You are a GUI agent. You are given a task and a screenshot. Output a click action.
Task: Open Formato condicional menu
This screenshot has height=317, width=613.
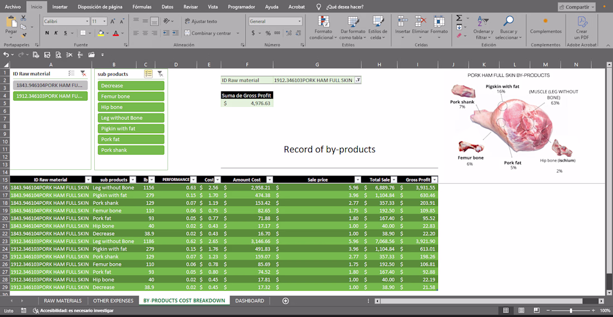tap(323, 28)
